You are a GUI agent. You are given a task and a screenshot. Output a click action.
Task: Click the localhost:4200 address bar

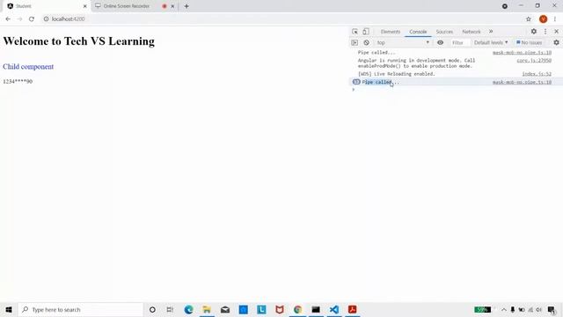pyautogui.click(x=68, y=19)
